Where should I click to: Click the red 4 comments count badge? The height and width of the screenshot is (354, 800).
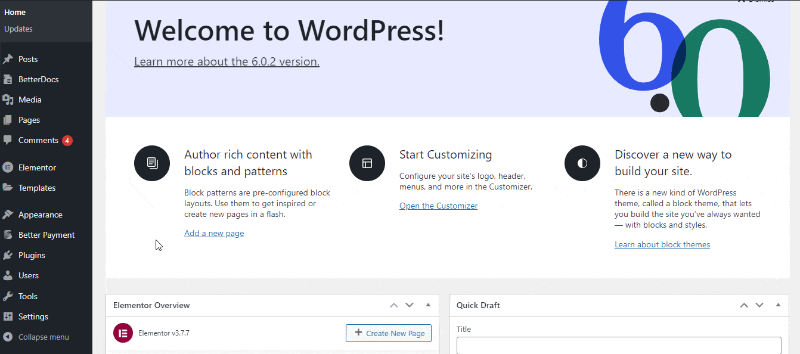[x=67, y=141]
